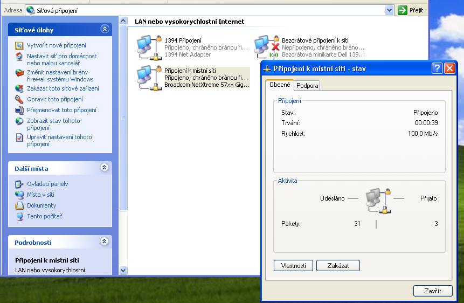Viewport: 464px width, 303px height.
Task: Open the address bar dropdown
Action: point(390,11)
